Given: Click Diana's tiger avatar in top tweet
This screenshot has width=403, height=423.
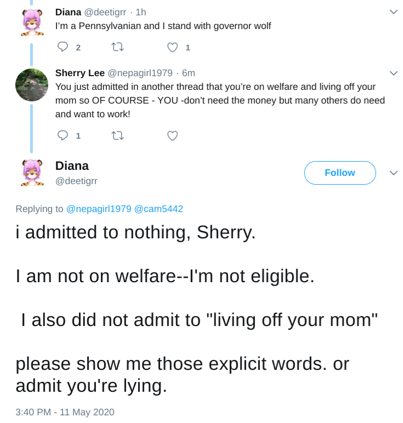Looking at the screenshot, I should (32, 22).
